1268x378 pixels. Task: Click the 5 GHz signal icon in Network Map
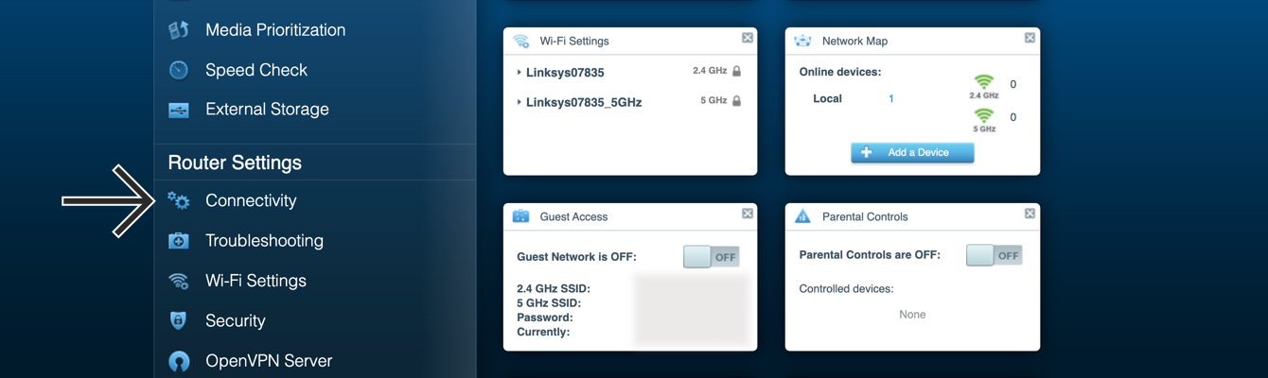point(984,119)
